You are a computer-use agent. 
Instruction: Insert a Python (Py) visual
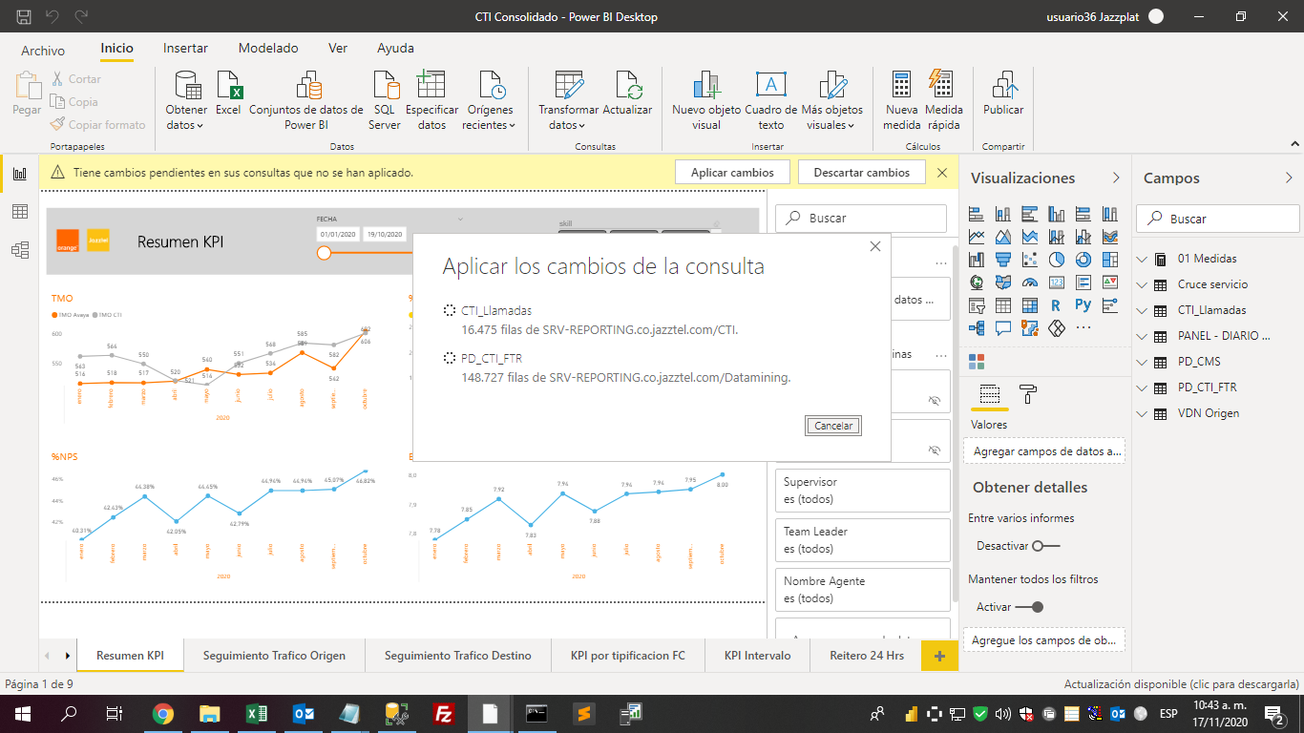[x=1083, y=305]
